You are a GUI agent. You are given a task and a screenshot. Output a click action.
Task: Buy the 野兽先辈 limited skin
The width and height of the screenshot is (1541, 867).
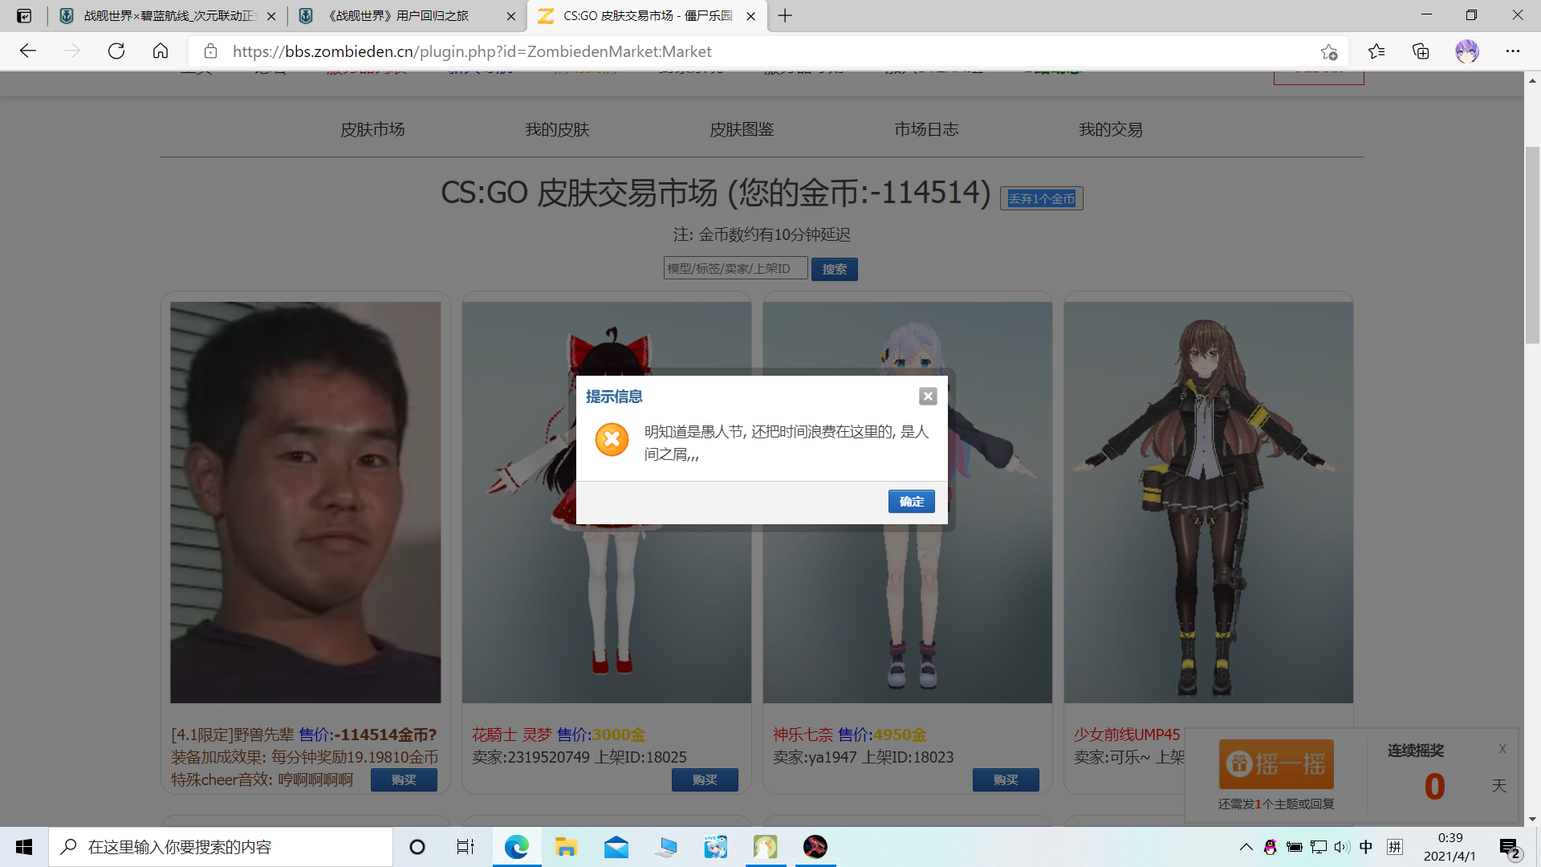pyautogui.click(x=404, y=779)
